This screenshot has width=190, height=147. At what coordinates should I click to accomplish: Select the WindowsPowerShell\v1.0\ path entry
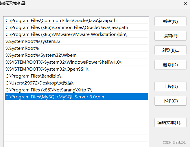tap(77, 62)
